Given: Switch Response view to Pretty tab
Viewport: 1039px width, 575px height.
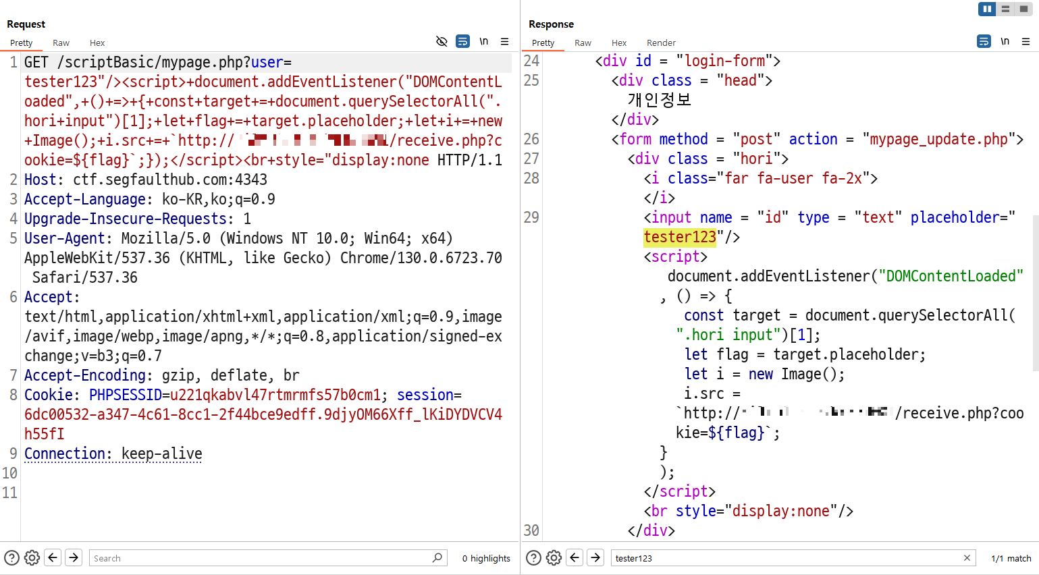Looking at the screenshot, I should click(x=543, y=43).
